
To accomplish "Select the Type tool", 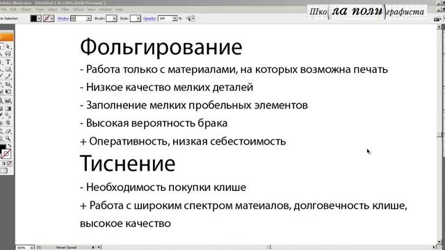I will pos(8,62).
